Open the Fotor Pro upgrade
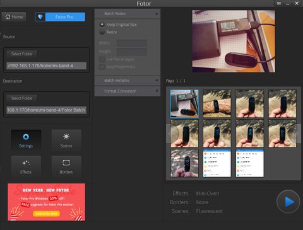 60,17
